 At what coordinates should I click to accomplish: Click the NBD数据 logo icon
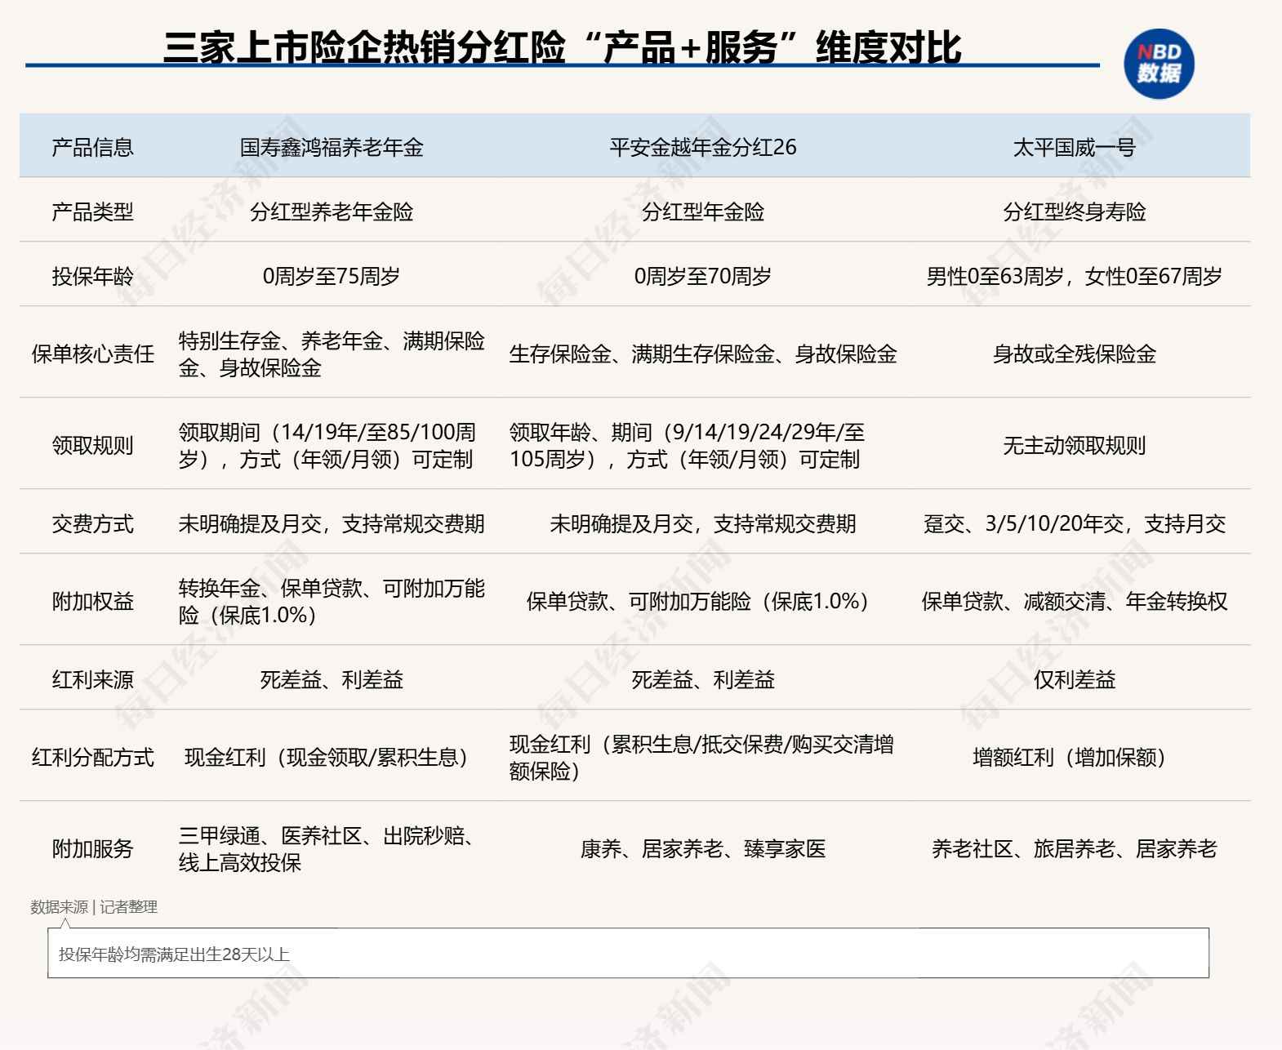point(1158,65)
